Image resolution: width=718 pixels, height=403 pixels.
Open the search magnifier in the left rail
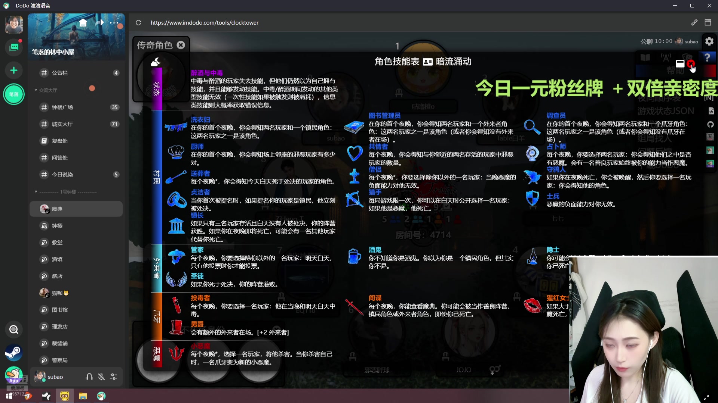[14, 329]
